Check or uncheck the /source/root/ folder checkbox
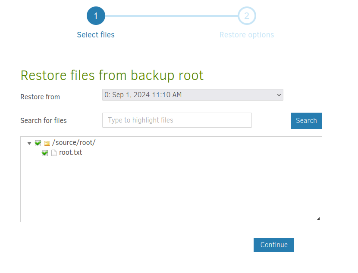The width and height of the screenshot is (358, 273). [38, 143]
